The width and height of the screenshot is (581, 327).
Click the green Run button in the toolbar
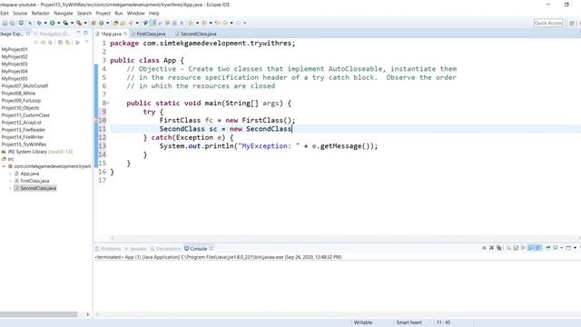coord(53,23)
